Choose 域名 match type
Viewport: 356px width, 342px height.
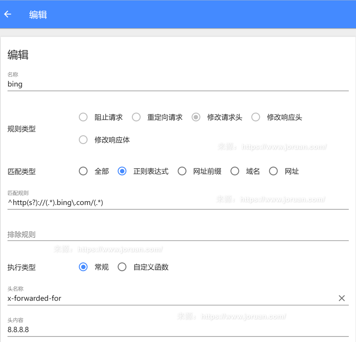(x=235, y=171)
